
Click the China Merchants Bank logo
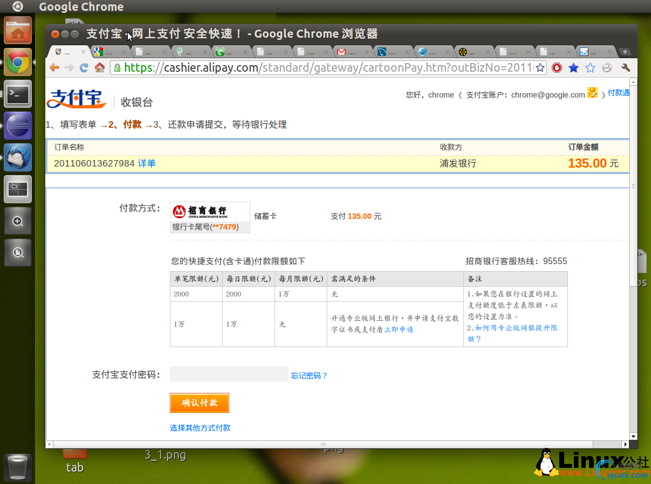tap(200, 211)
